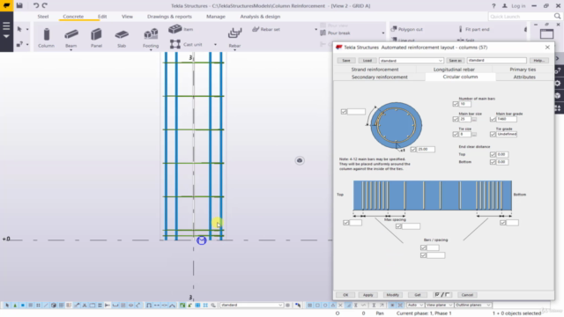Expand the Rebar set dropdown arrow
Viewport: 564px width, 317px height.
point(315,29)
